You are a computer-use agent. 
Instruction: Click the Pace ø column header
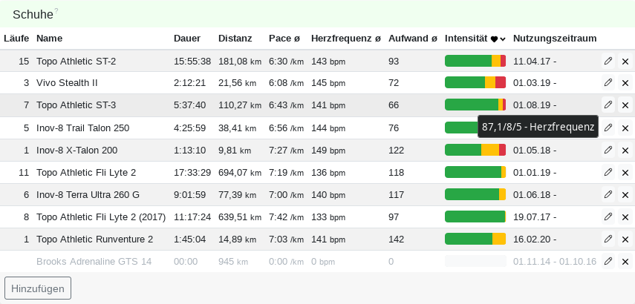284,38
